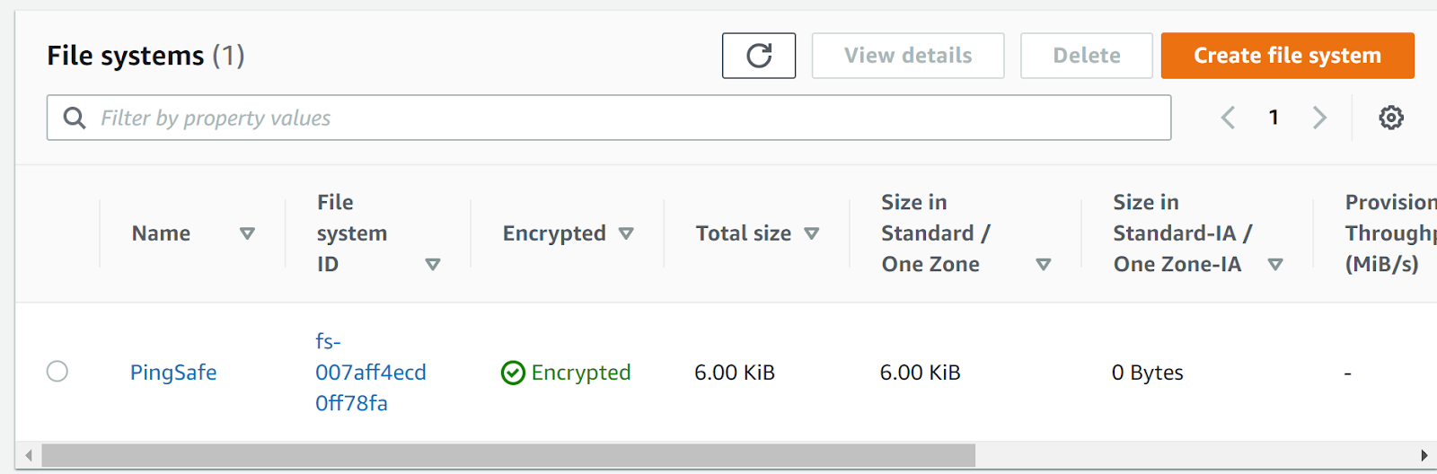Open table preferences gear icon
The image size is (1437, 474).
[1391, 118]
